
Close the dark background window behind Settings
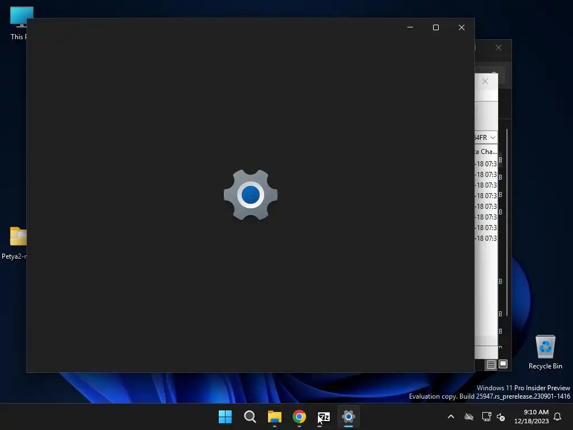499,48
